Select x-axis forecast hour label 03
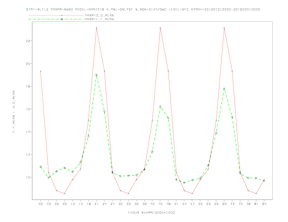Screen dimensions: 288x222 48,204
